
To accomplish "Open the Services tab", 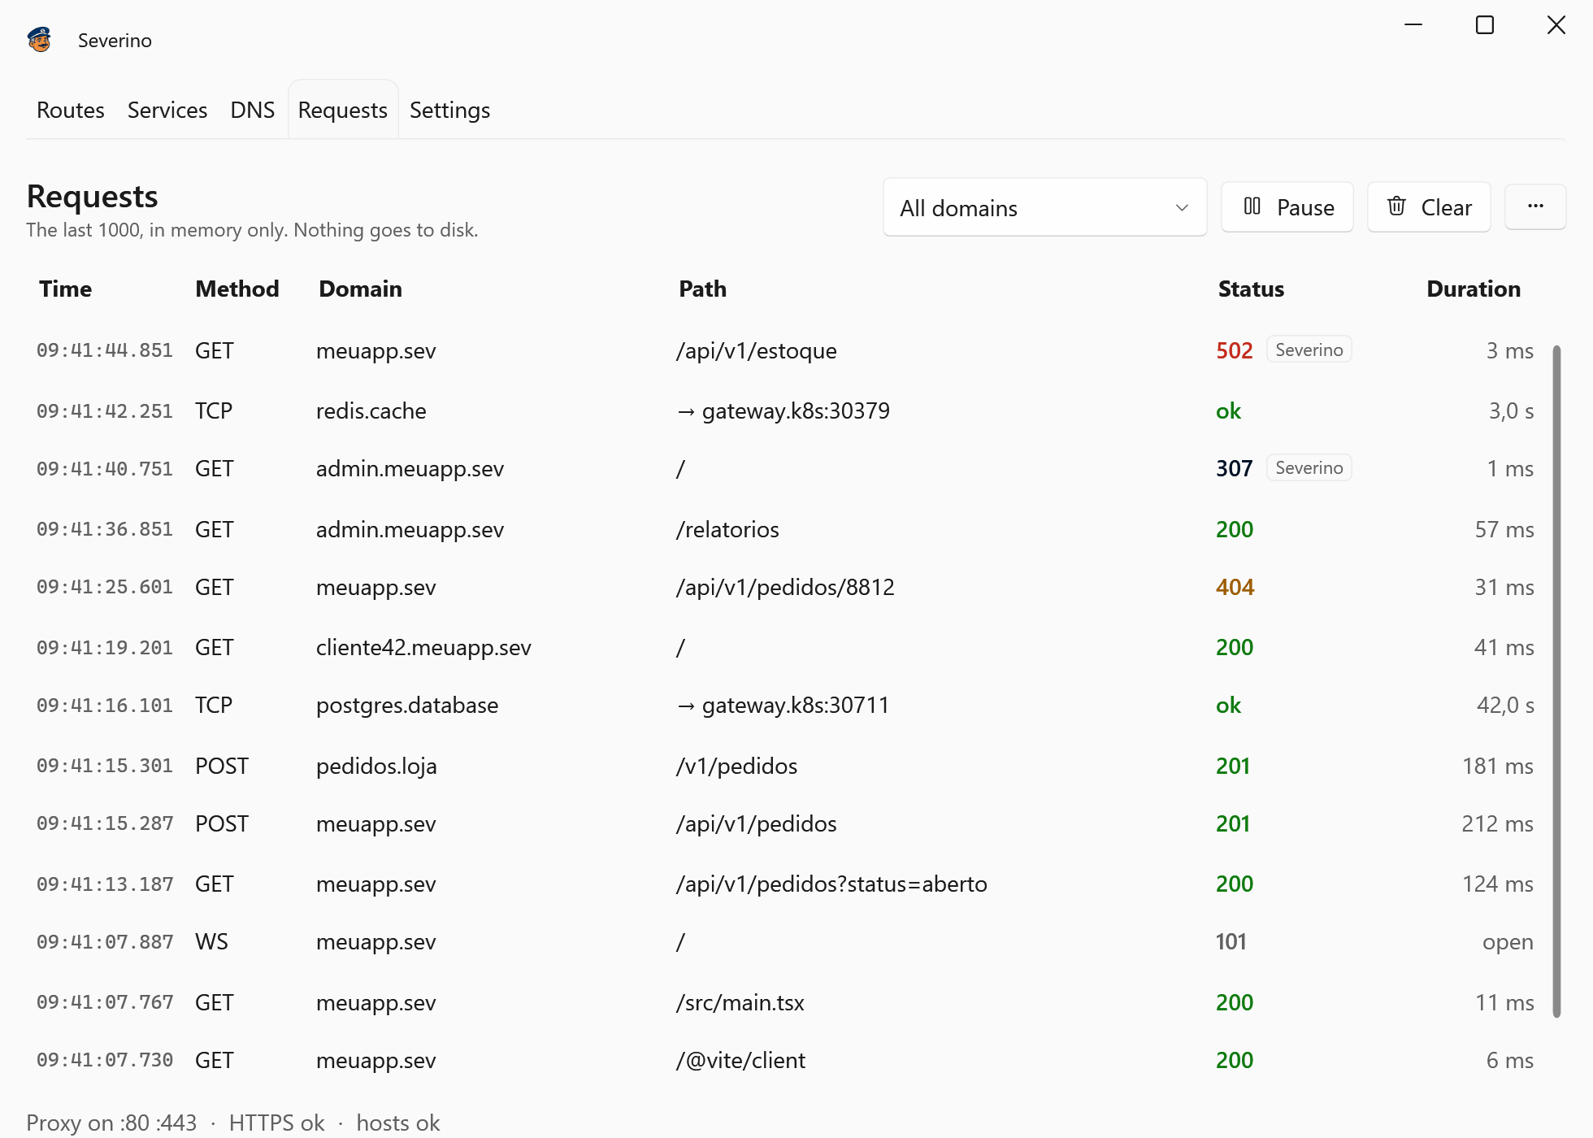I will coord(167,110).
